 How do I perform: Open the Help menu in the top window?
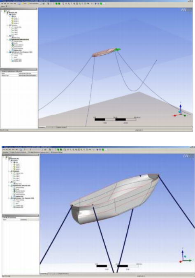click(x=15, y=4)
